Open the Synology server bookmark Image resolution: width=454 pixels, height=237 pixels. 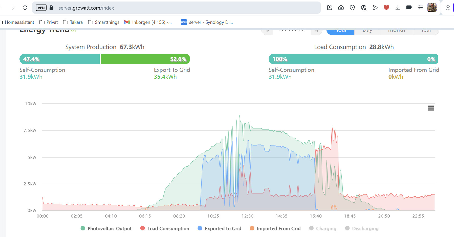coord(207,22)
